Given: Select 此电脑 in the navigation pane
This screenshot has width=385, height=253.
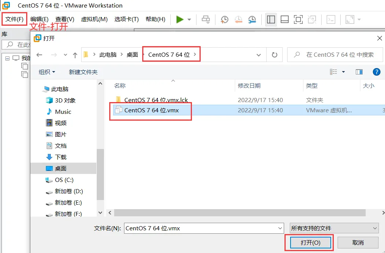Looking at the screenshot, I should [60, 89].
